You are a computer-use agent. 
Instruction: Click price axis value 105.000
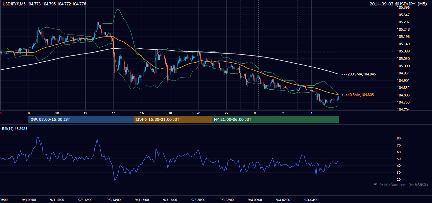point(403,66)
